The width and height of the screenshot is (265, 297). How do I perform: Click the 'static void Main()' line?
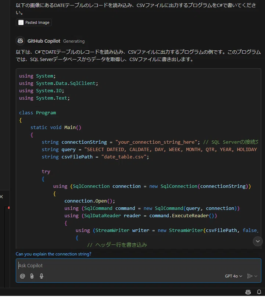point(56,128)
